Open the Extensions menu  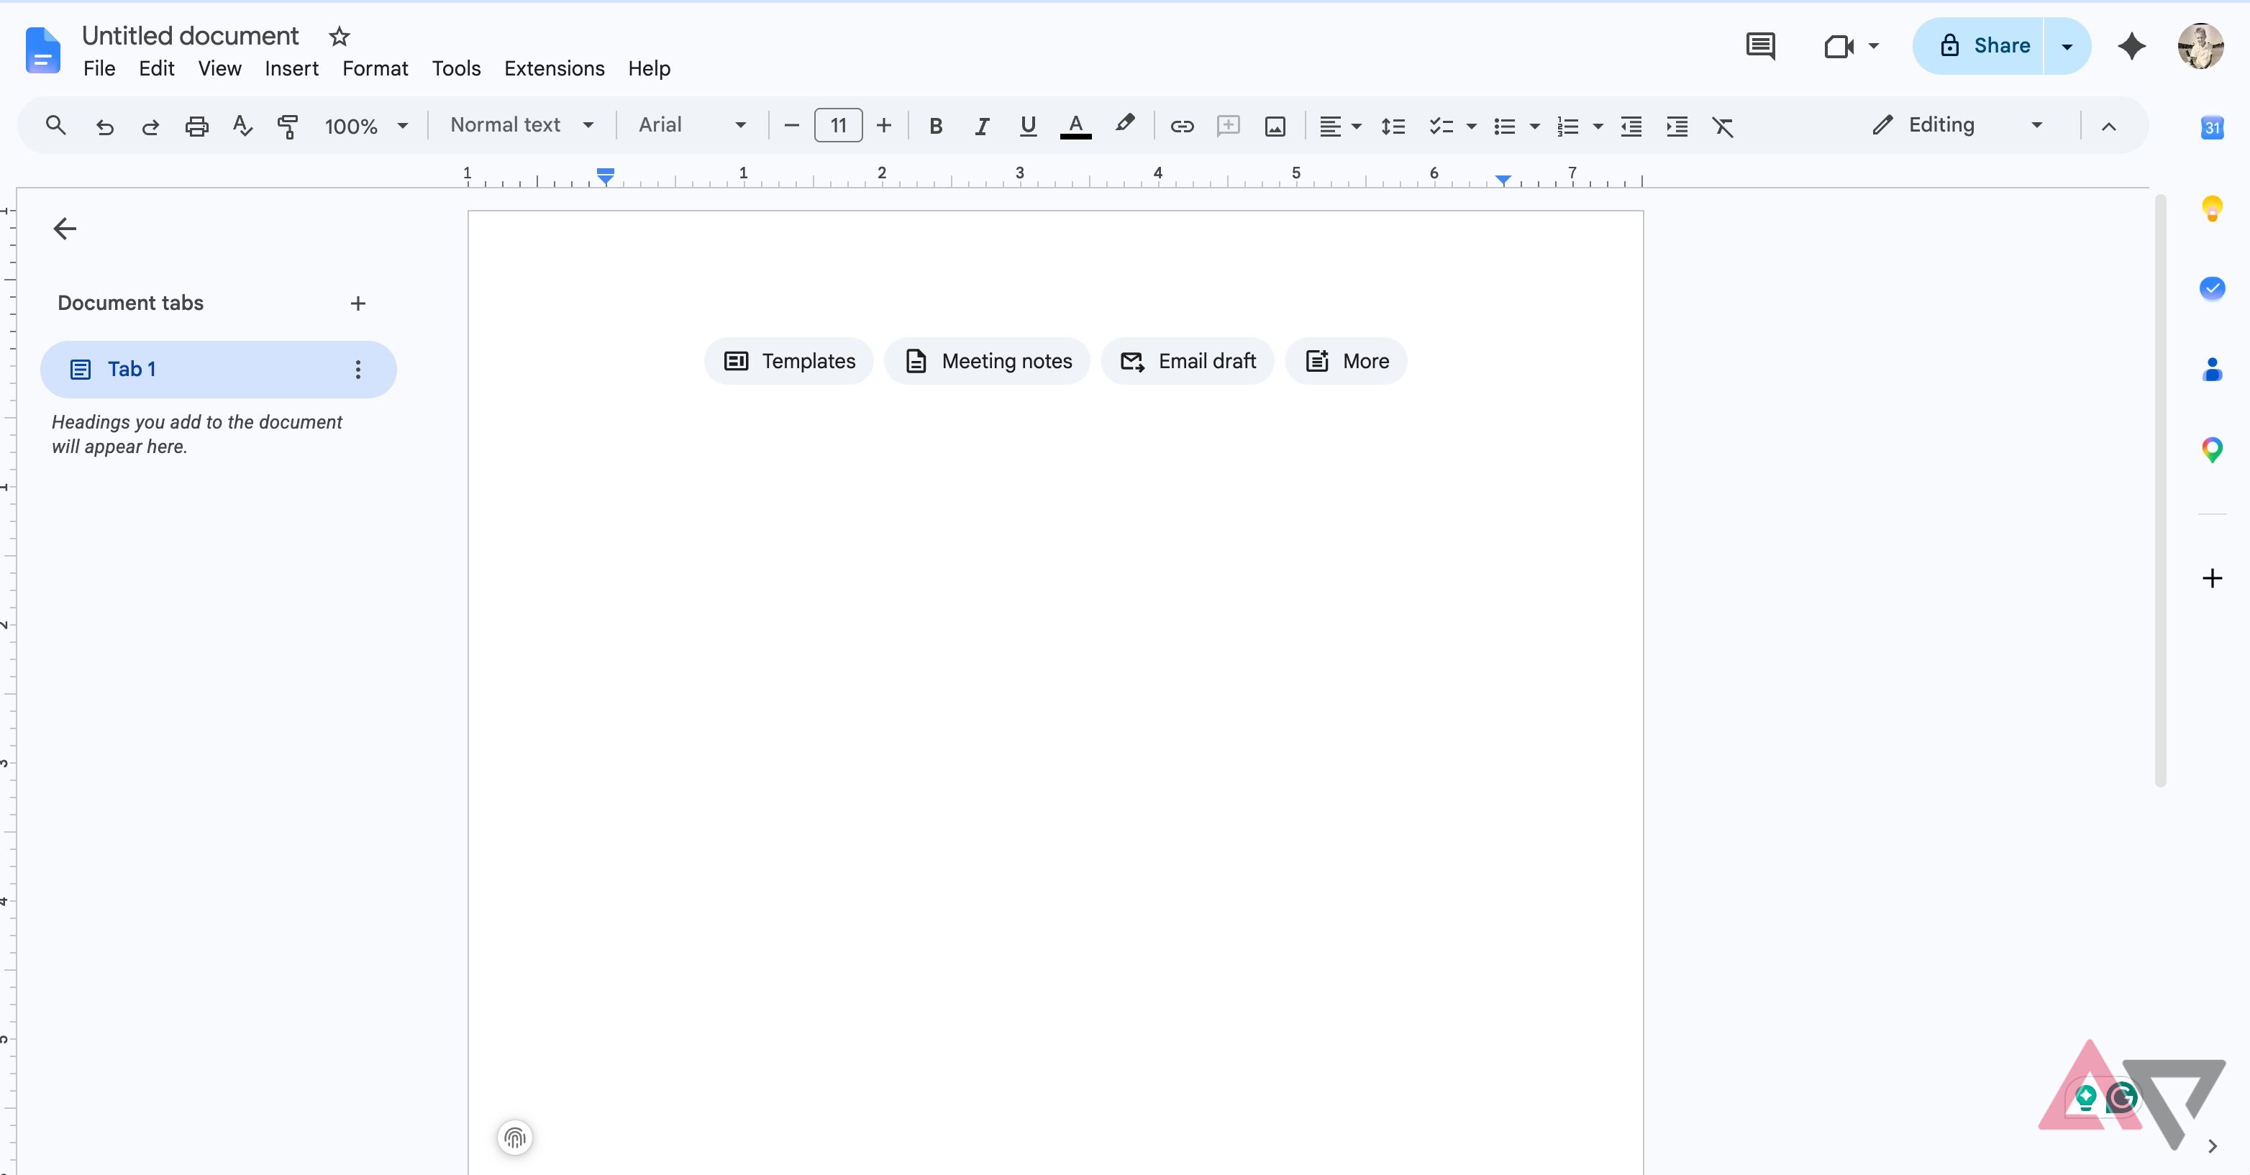click(554, 68)
